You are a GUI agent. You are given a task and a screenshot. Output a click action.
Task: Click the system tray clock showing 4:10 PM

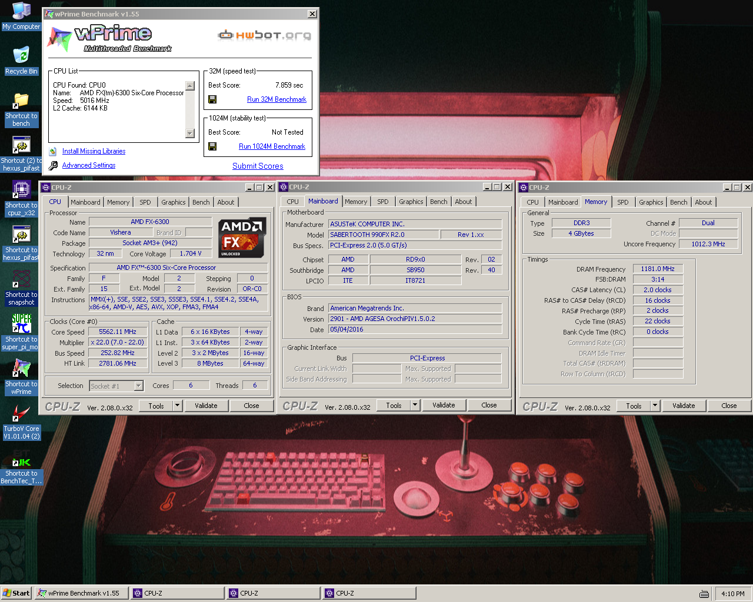pyautogui.click(x=732, y=594)
